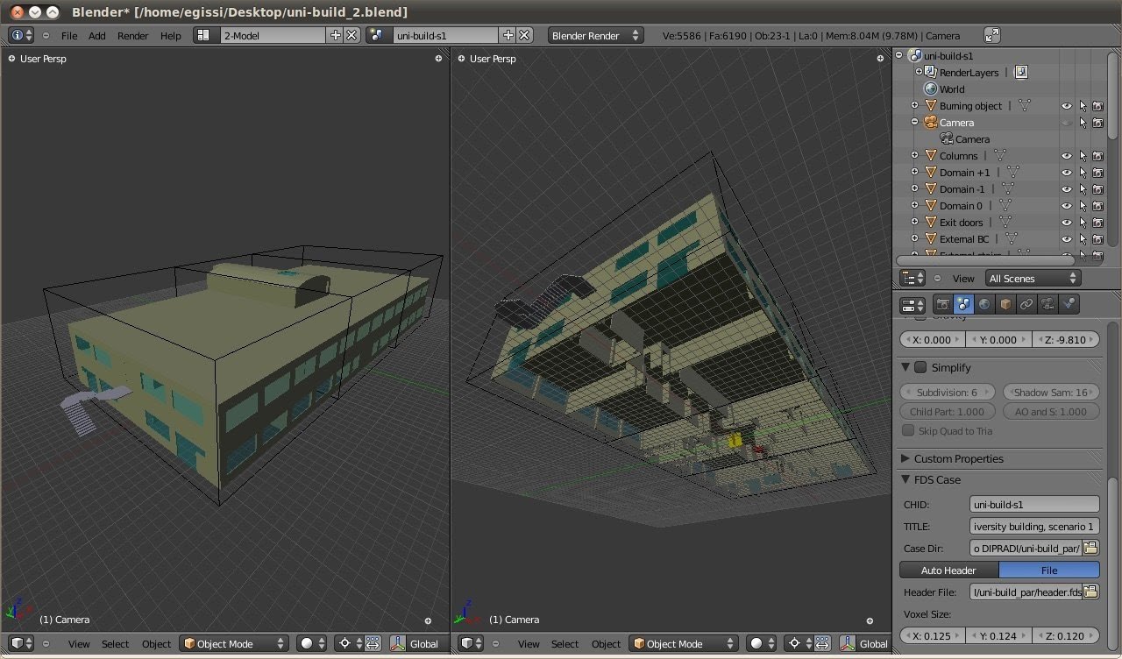The image size is (1122, 659).
Task: Add a new screen layout with plus button
Action: point(335,35)
